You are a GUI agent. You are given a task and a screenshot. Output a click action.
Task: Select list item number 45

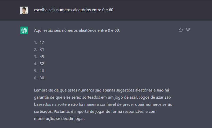click(x=42, y=57)
